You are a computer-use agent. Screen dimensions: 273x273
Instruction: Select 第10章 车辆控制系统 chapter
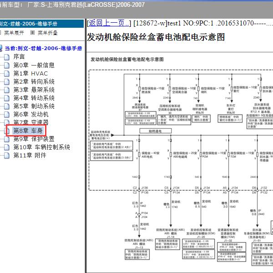(42, 147)
